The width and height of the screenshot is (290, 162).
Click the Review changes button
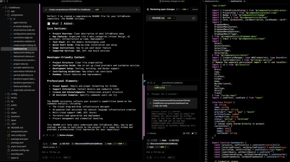click(65, 135)
